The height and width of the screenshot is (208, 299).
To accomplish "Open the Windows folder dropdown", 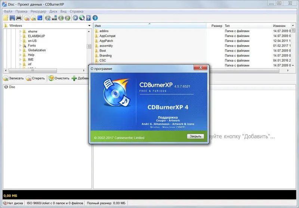I will click(89, 25).
